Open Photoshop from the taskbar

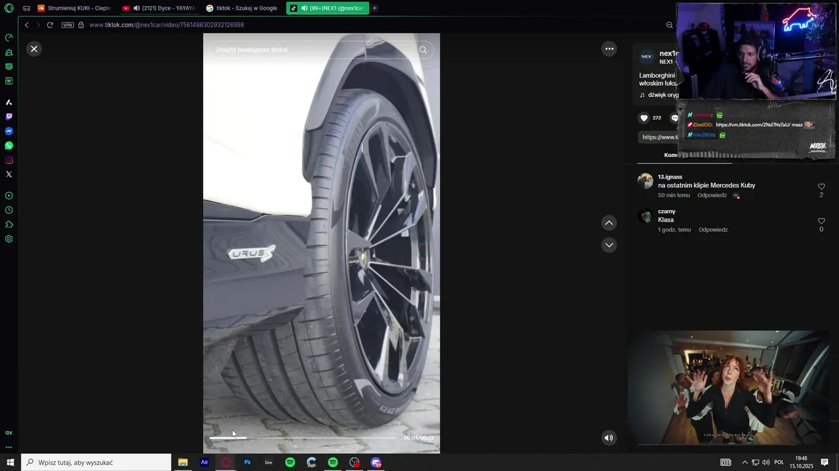247,462
